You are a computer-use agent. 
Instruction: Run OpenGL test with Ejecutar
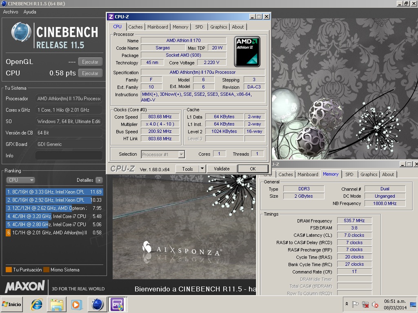click(90, 62)
